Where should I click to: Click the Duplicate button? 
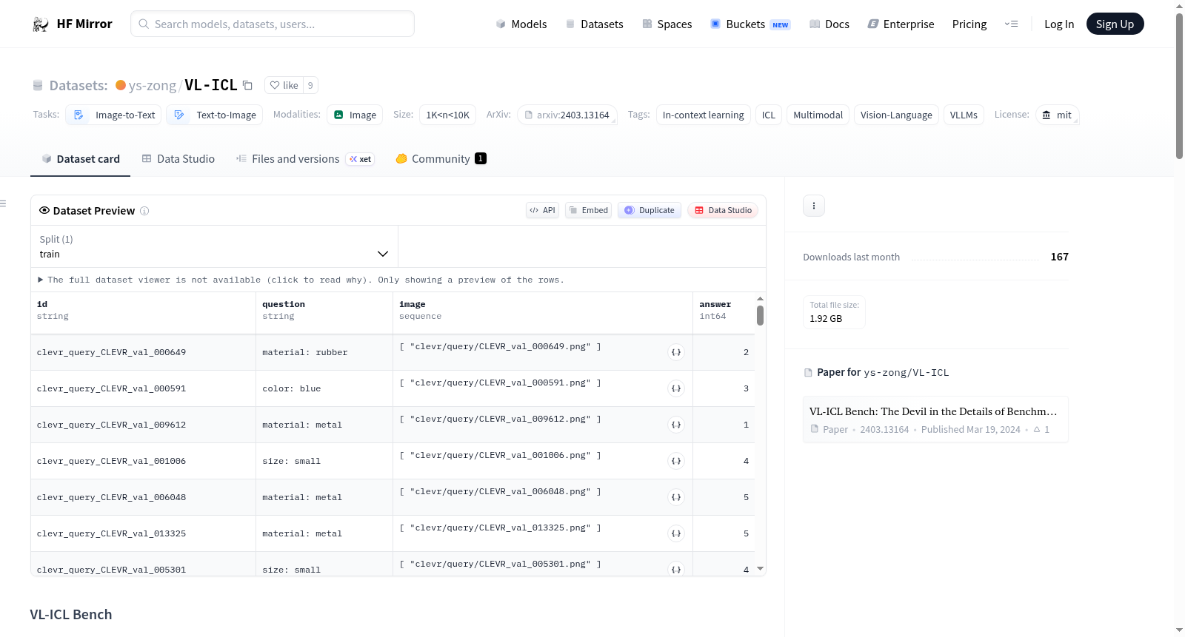tap(650, 210)
